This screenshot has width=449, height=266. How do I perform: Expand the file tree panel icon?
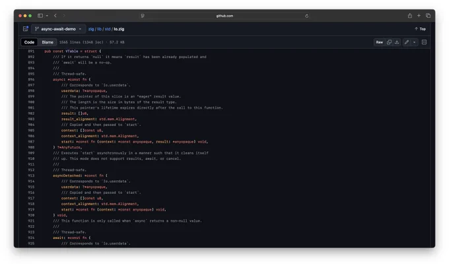point(26,28)
